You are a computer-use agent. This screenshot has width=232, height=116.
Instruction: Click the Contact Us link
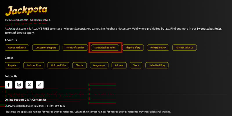pyautogui.click(x=39, y=100)
